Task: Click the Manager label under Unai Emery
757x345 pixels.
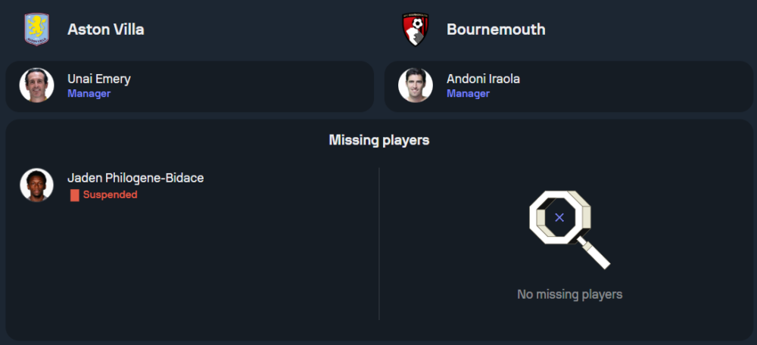Action: (89, 94)
